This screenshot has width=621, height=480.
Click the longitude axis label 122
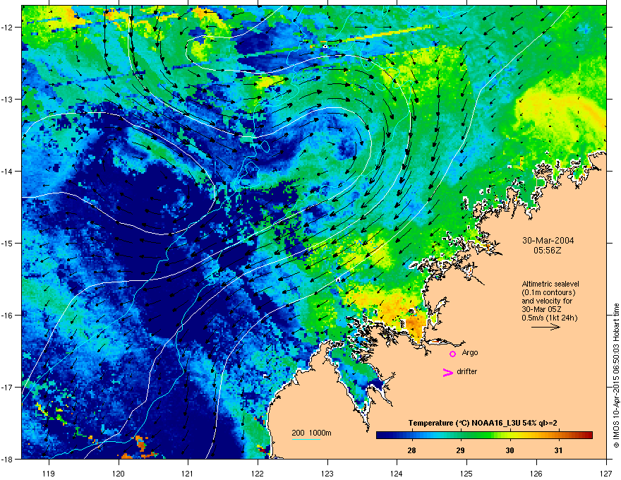tap(258, 473)
